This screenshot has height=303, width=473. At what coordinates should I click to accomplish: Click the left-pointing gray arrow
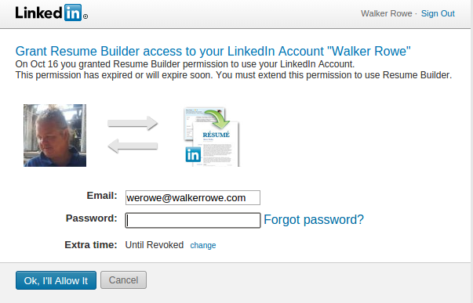tap(133, 146)
